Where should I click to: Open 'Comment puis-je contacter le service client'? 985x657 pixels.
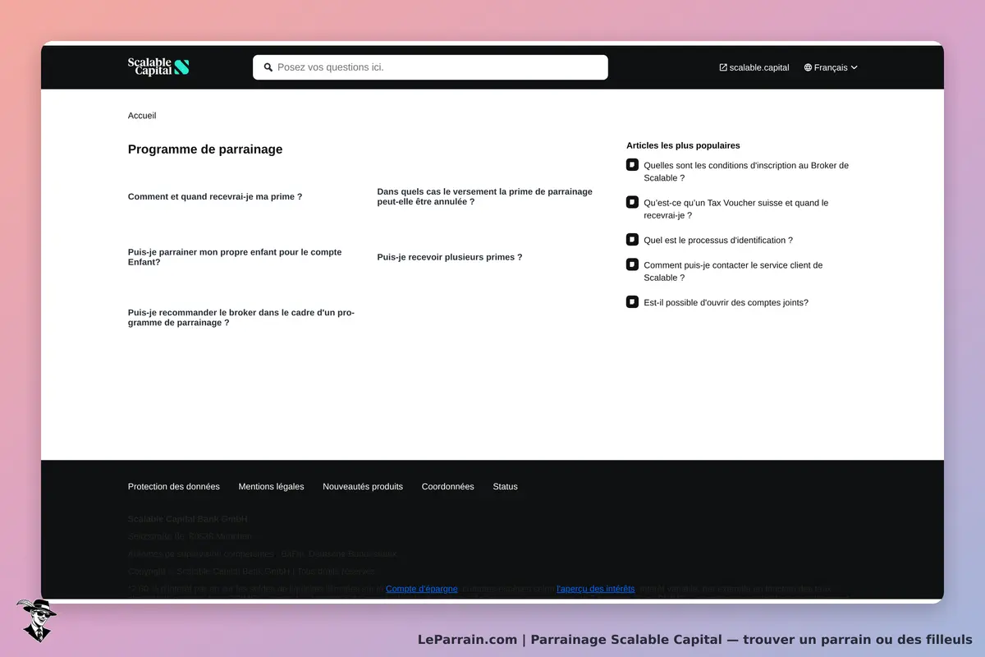pyautogui.click(x=733, y=271)
